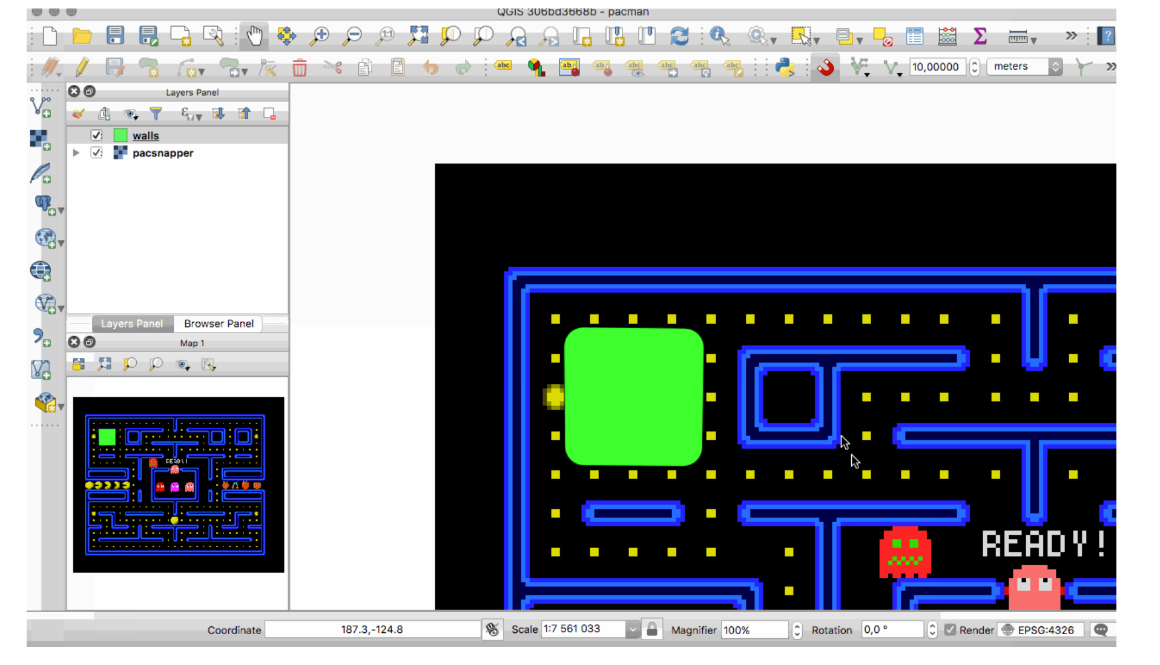
Task: Click the EPSG:4326 CRS button
Action: [x=1040, y=630]
